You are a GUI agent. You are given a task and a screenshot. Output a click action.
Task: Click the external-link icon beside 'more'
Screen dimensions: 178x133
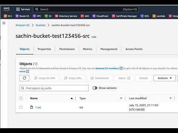coord(27,71)
